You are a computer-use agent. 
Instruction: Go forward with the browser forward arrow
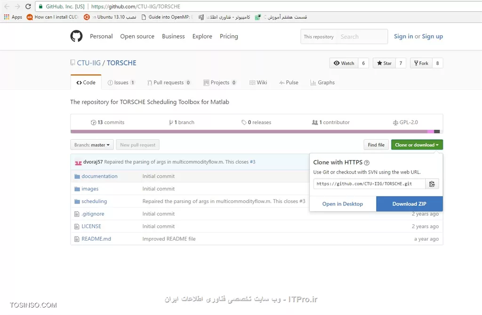click(17, 7)
